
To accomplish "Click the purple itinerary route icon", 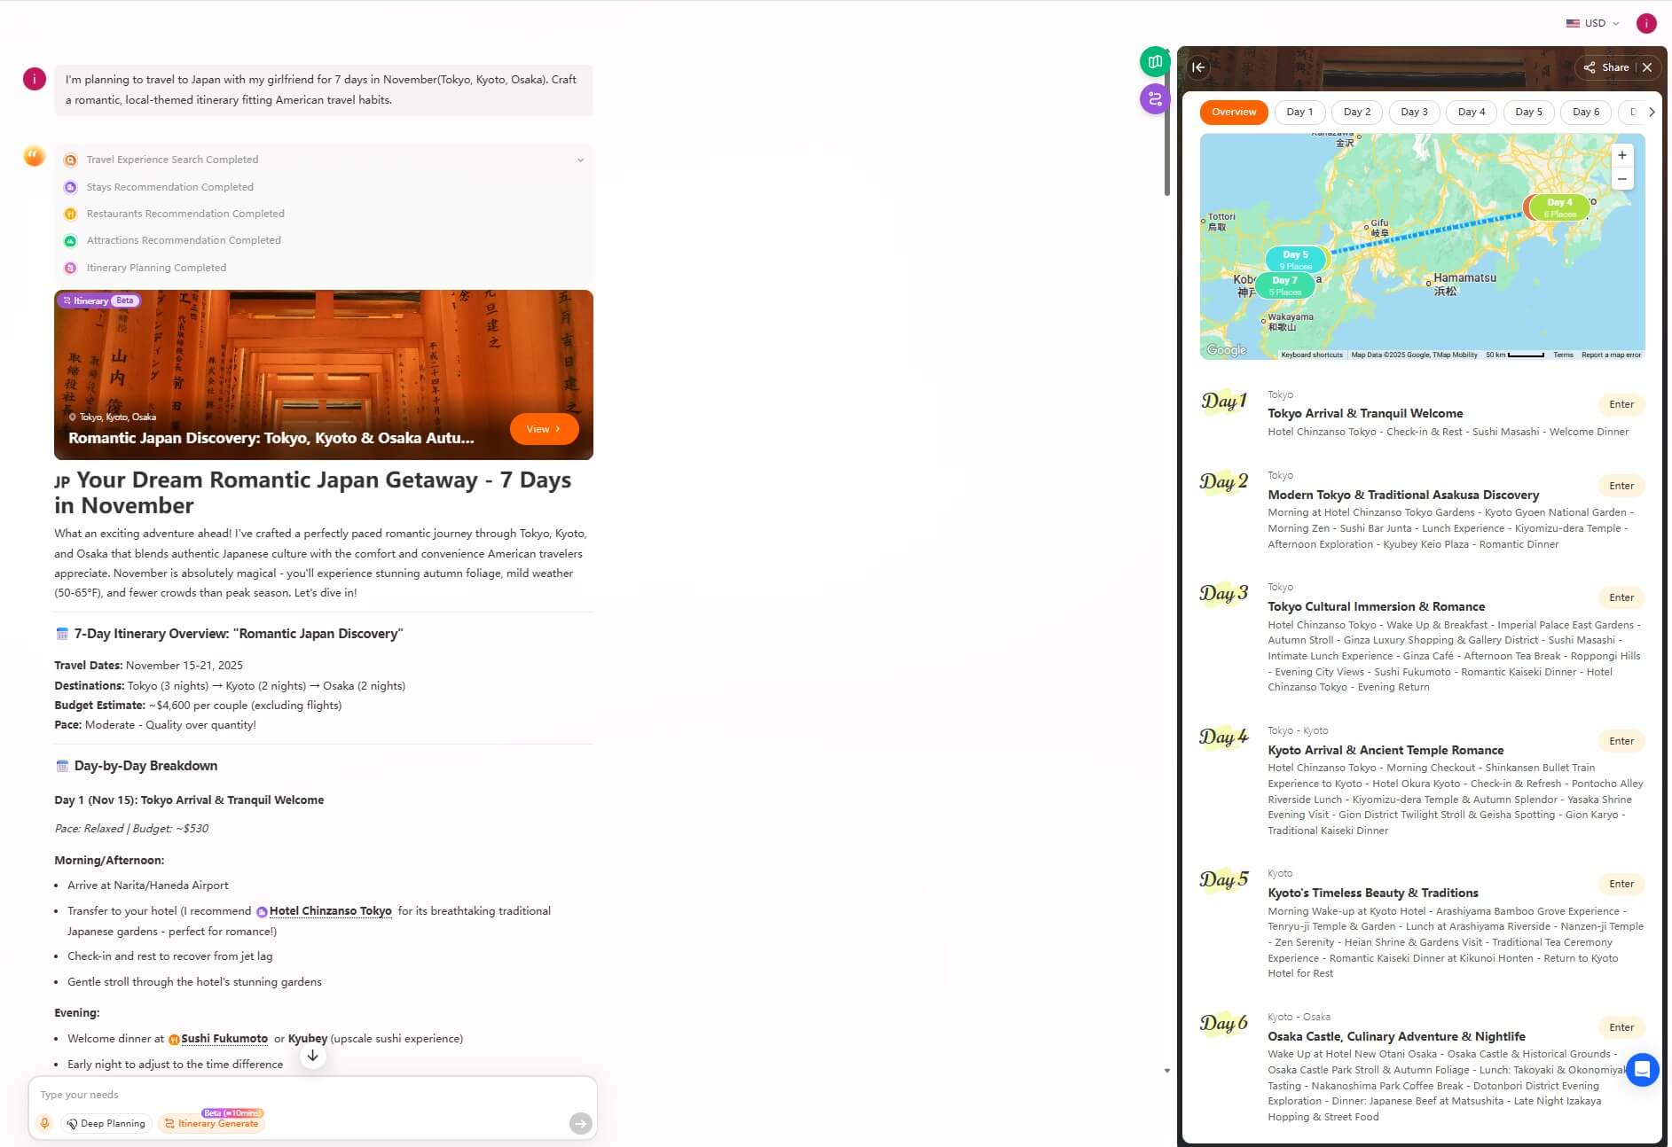I will point(1154,99).
